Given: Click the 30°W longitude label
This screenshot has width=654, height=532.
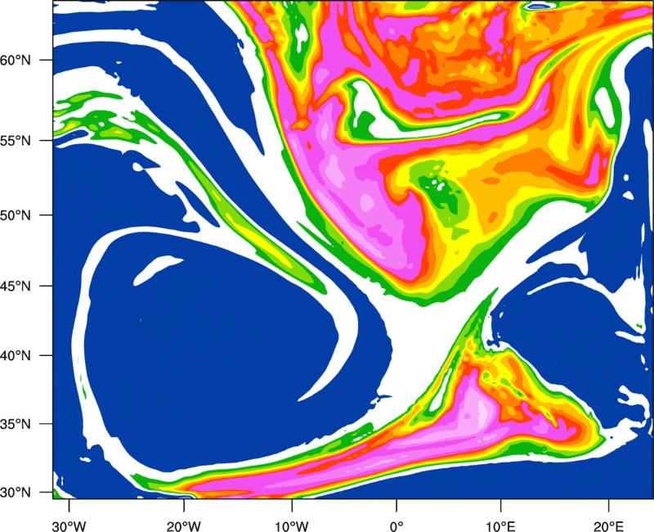Looking at the screenshot, I should click(x=69, y=526).
